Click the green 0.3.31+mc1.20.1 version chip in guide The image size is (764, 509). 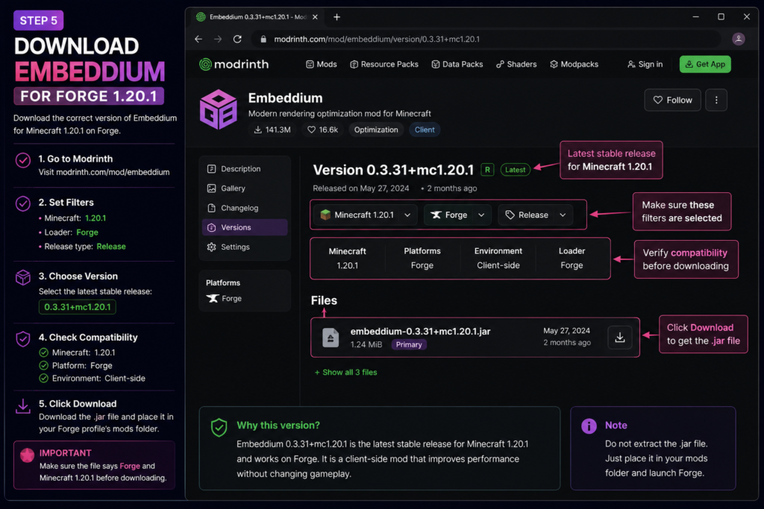[78, 307]
